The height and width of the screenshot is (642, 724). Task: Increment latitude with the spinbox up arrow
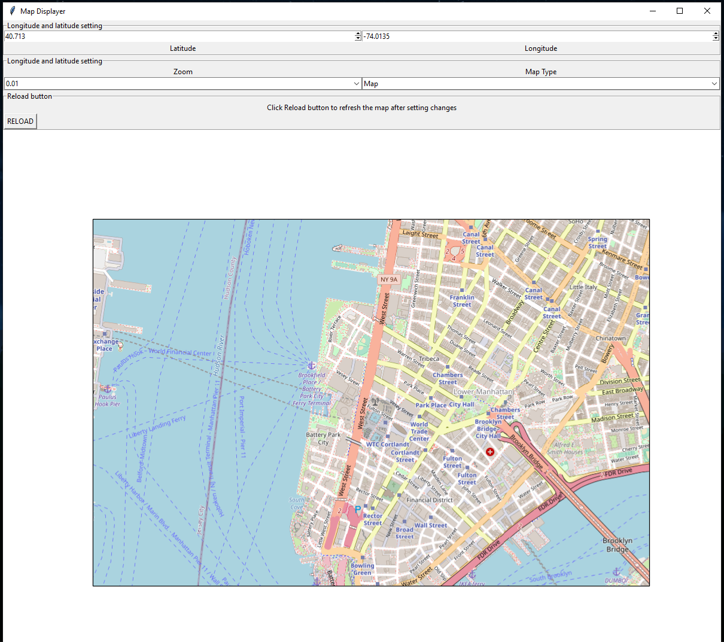click(357, 33)
